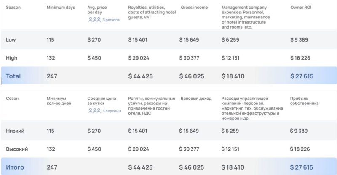Click the "Минимум кол-во дней" header
The image size is (337, 175).
[59, 101]
